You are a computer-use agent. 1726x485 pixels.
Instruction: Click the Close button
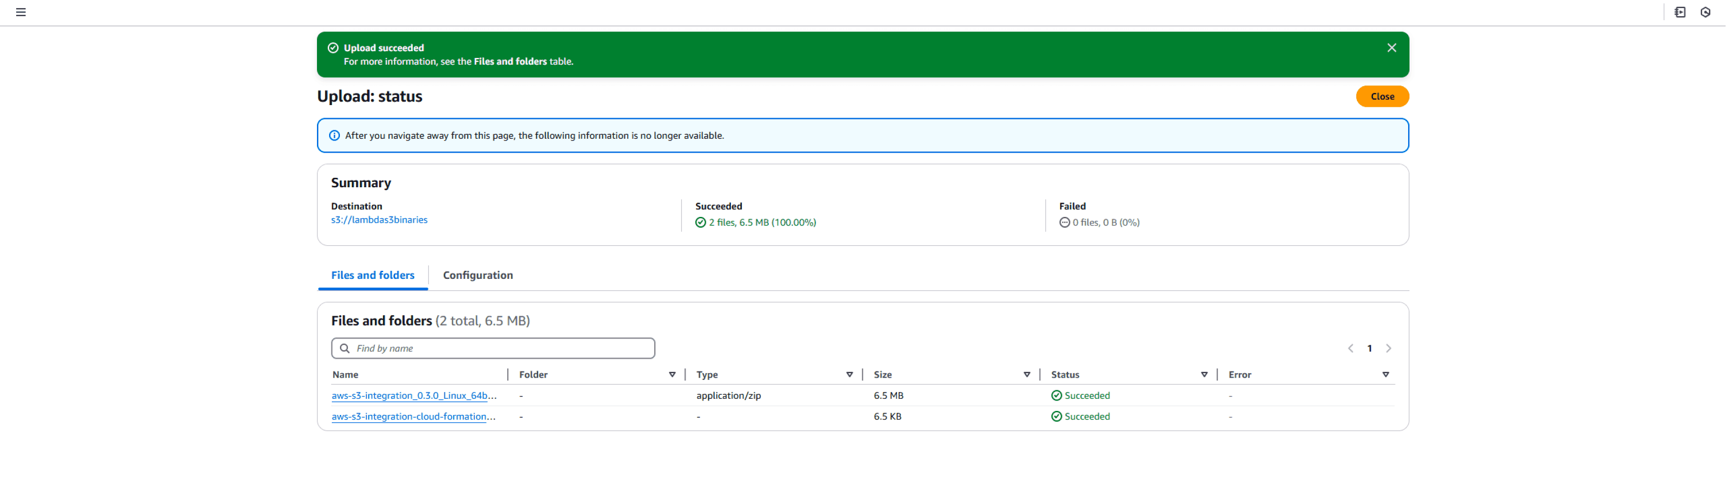pyautogui.click(x=1382, y=96)
